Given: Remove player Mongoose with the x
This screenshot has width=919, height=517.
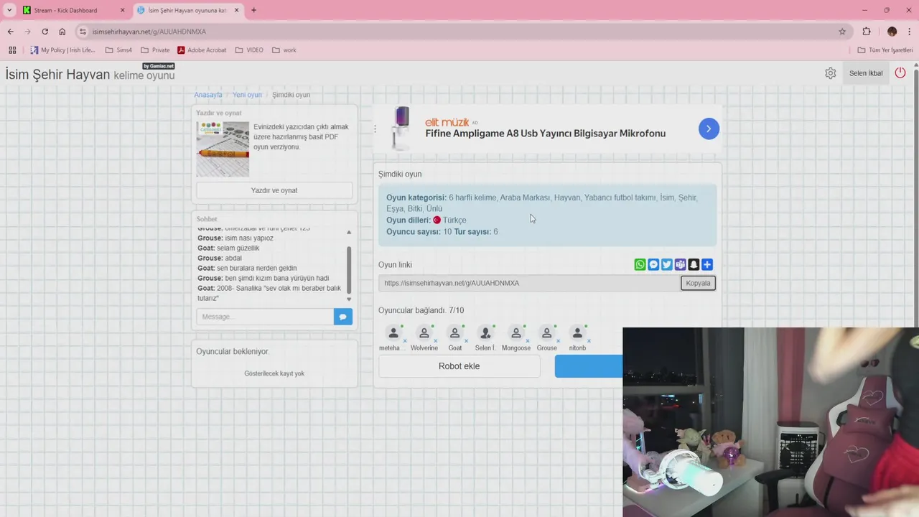Looking at the screenshot, I should 528,341.
